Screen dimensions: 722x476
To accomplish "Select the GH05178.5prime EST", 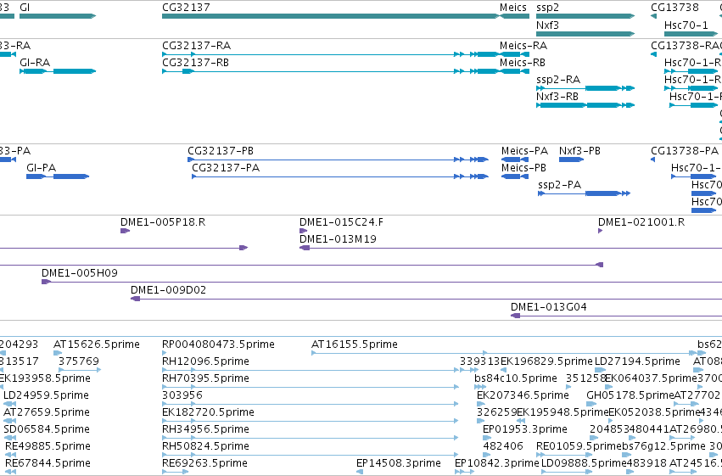I will pyautogui.click(x=591, y=404).
